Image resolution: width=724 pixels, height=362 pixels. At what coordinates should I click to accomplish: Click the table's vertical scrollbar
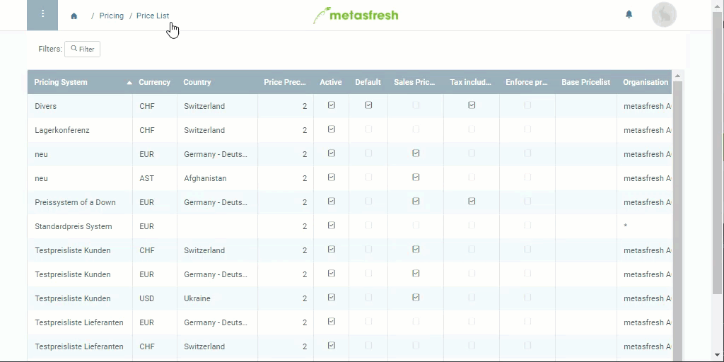click(x=677, y=221)
